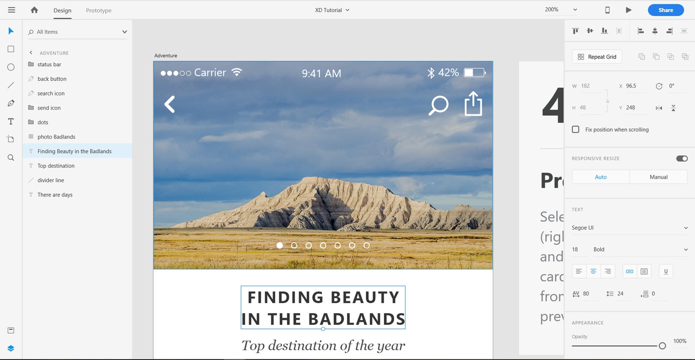
Task: Open mobile device preview icon
Action: pos(608,10)
